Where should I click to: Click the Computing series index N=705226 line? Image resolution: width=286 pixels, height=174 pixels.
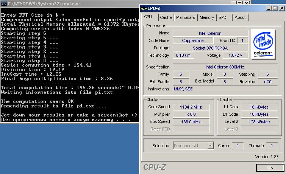click(55, 29)
